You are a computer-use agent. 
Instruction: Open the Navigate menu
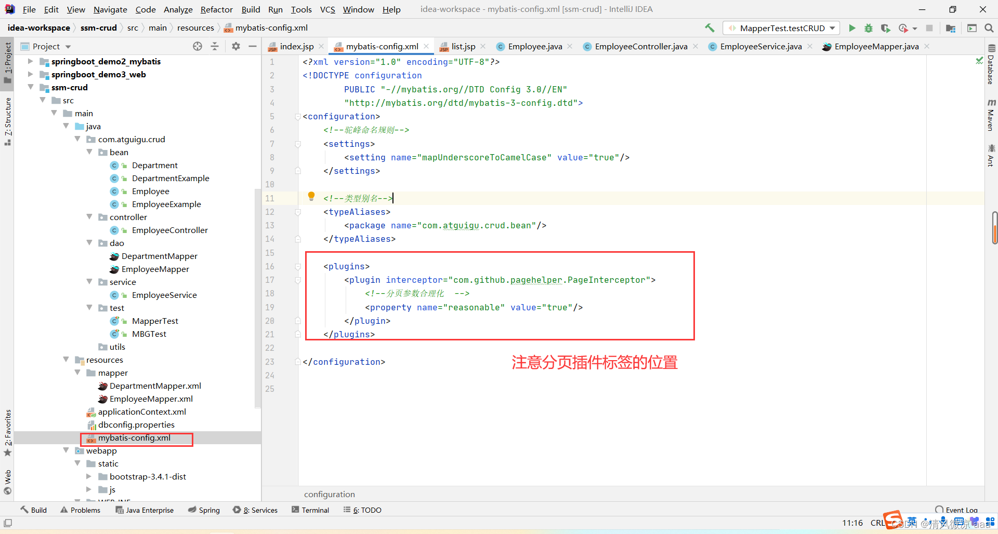[x=110, y=9]
